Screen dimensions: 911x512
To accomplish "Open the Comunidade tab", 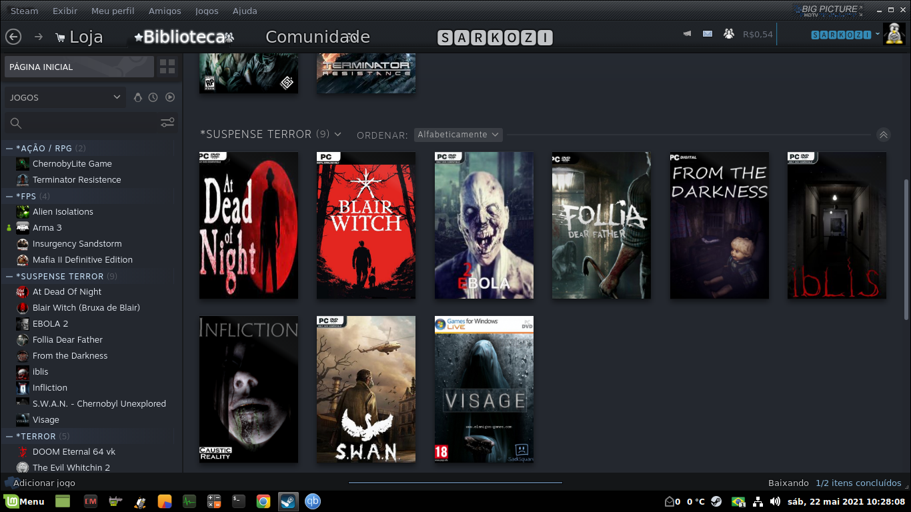I will point(317,37).
